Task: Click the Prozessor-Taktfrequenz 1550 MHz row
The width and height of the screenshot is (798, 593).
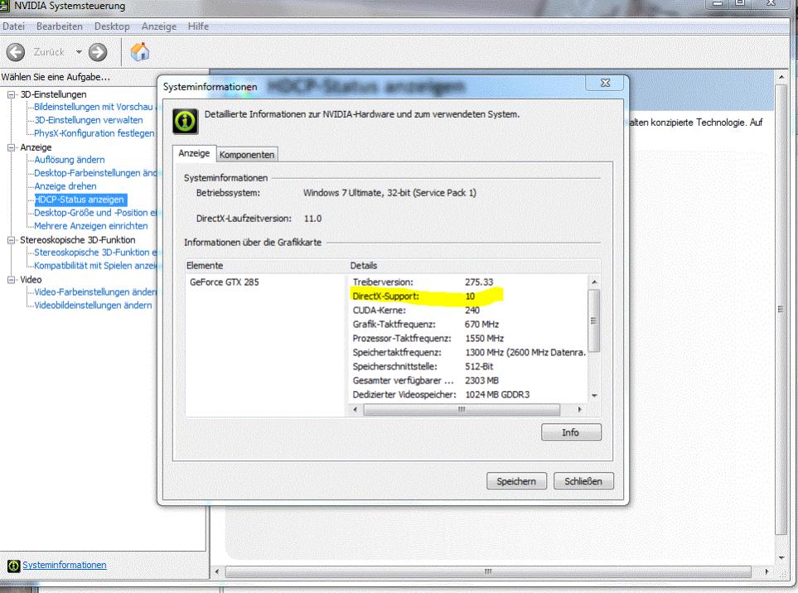Action: (468, 338)
